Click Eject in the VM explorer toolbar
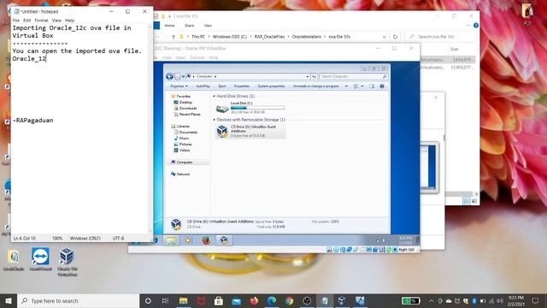Screen dimensions: 547x308 click(222, 86)
